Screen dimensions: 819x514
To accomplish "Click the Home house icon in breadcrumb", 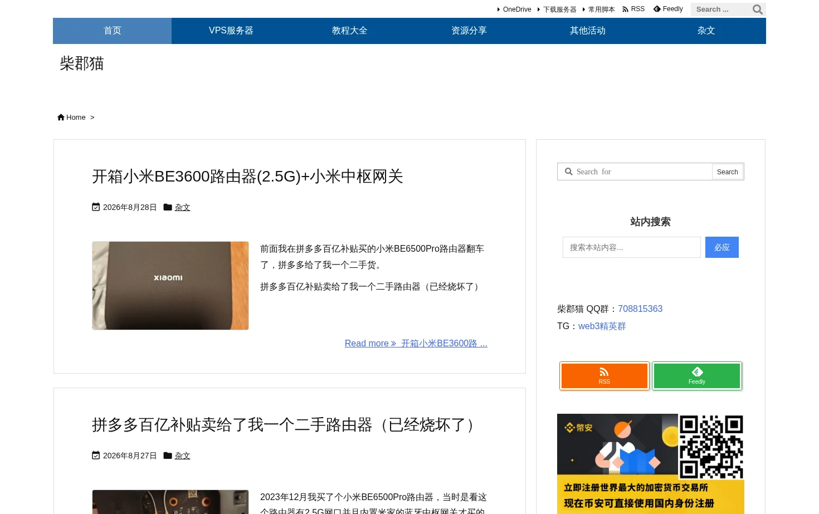I will 61,118.
